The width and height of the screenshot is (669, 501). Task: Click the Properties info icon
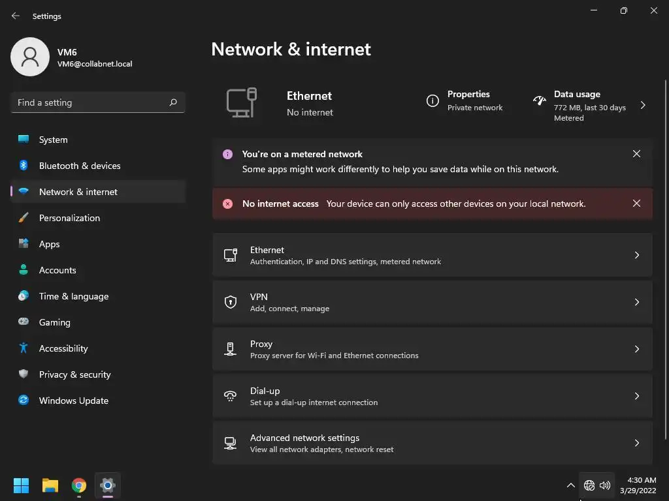(432, 101)
